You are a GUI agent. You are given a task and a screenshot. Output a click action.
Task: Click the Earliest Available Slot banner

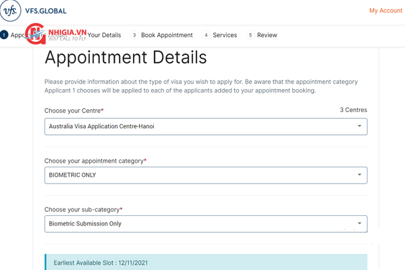coord(206,262)
